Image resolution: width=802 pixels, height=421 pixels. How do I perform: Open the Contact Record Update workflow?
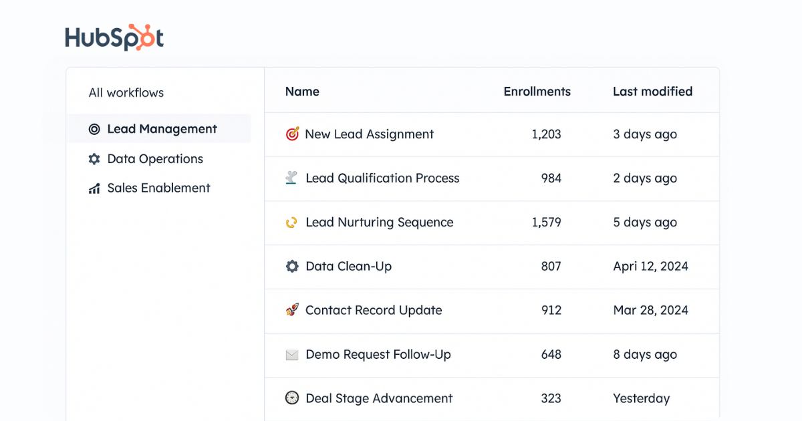coord(374,310)
